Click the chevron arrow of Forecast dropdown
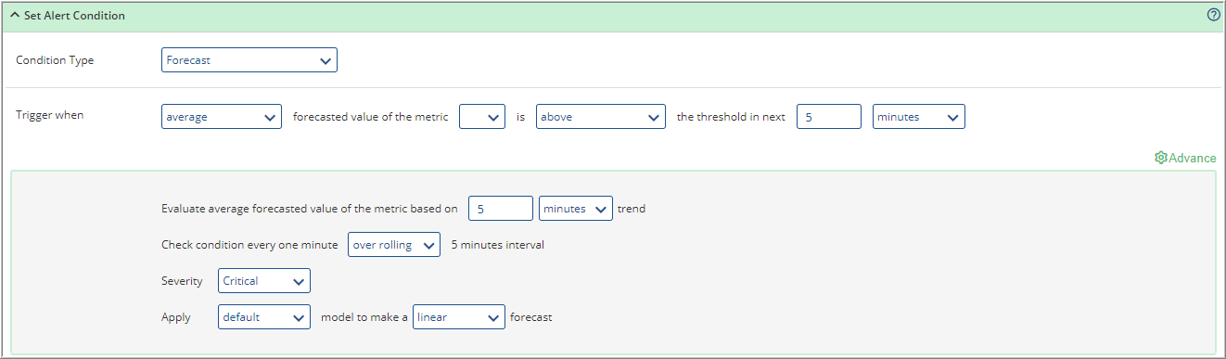 click(326, 60)
